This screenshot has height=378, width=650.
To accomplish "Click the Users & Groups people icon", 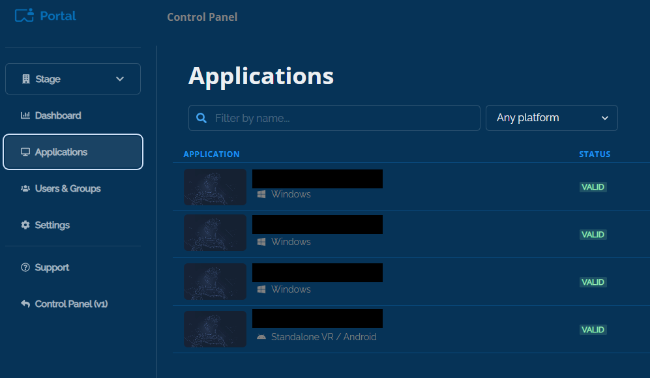I will point(25,188).
